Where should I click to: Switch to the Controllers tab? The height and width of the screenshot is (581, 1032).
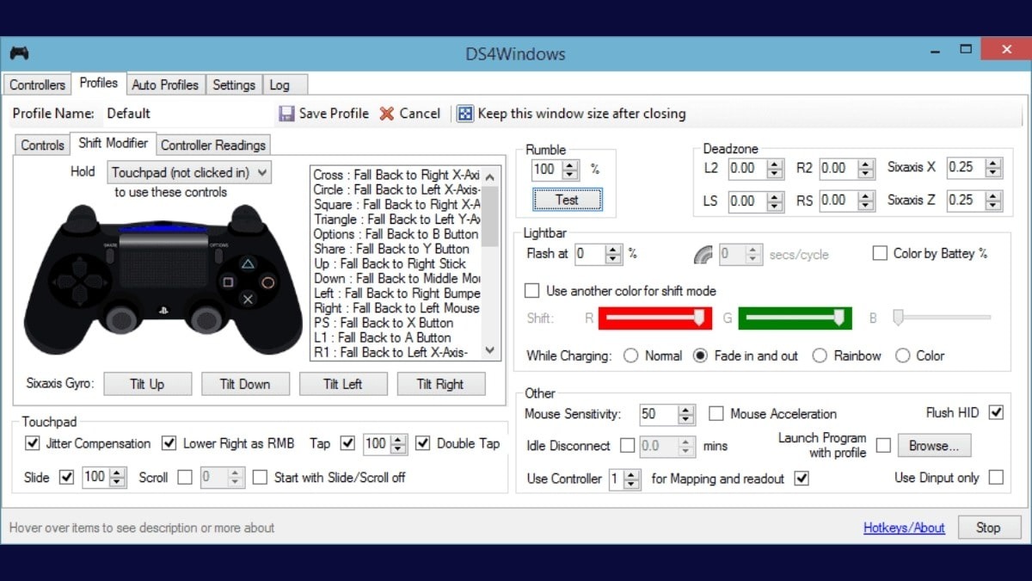(37, 84)
